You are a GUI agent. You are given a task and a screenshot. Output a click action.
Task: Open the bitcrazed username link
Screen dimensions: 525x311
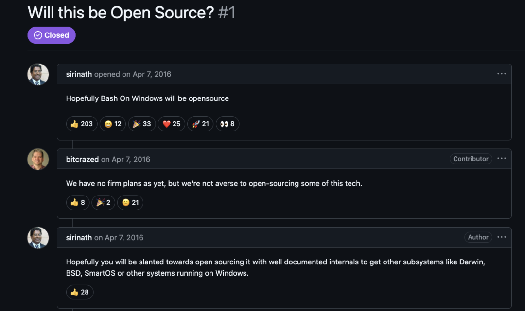coord(82,159)
